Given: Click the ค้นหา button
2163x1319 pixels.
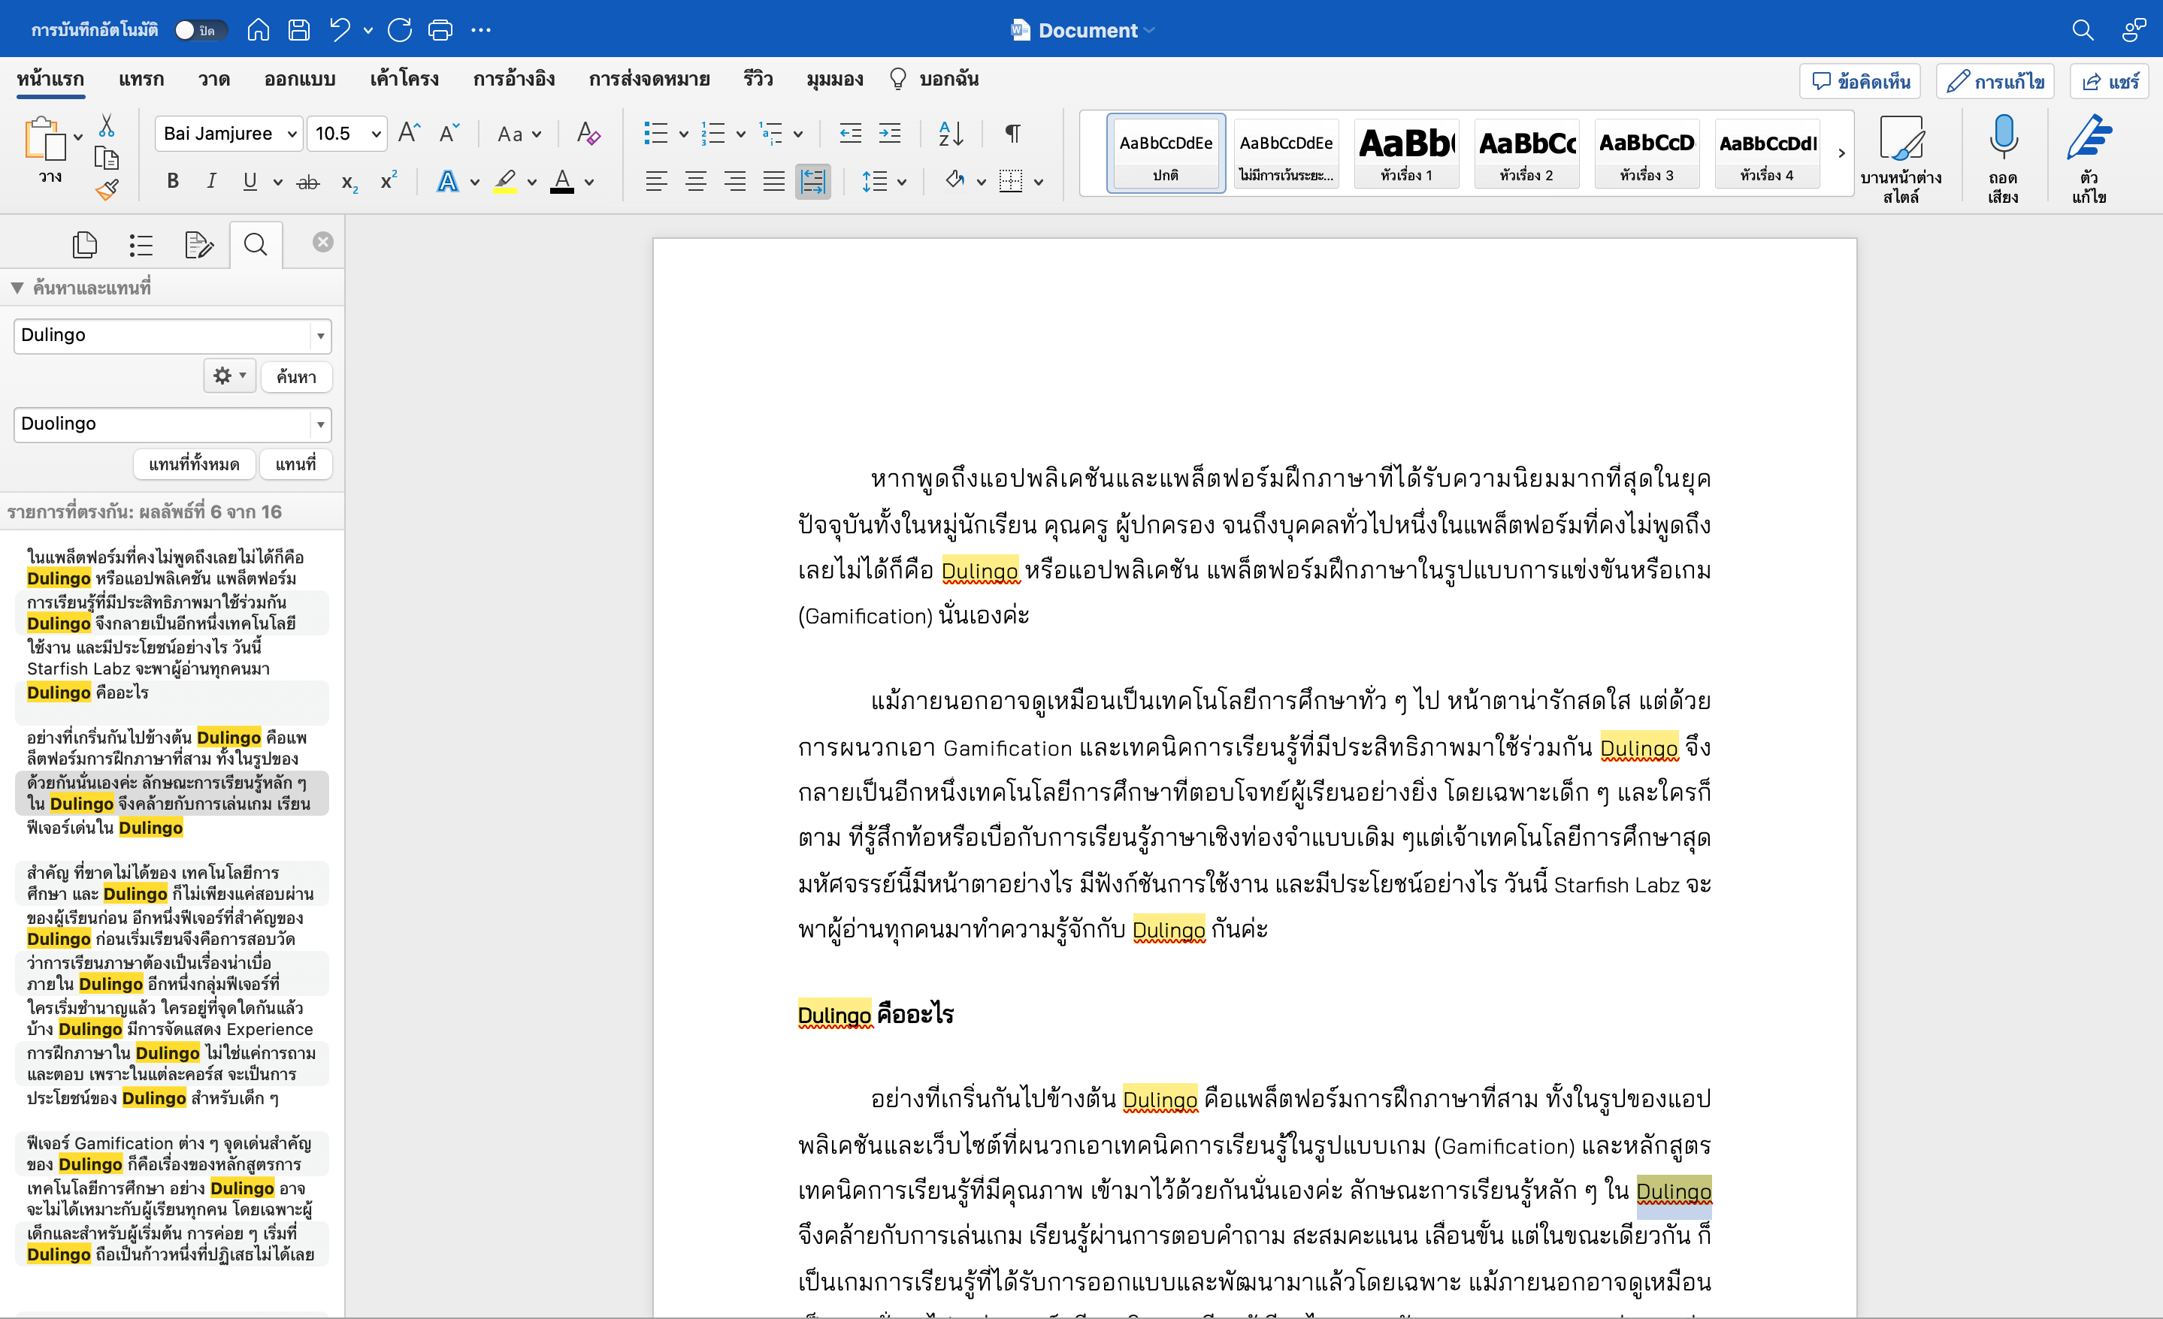Looking at the screenshot, I should (297, 376).
